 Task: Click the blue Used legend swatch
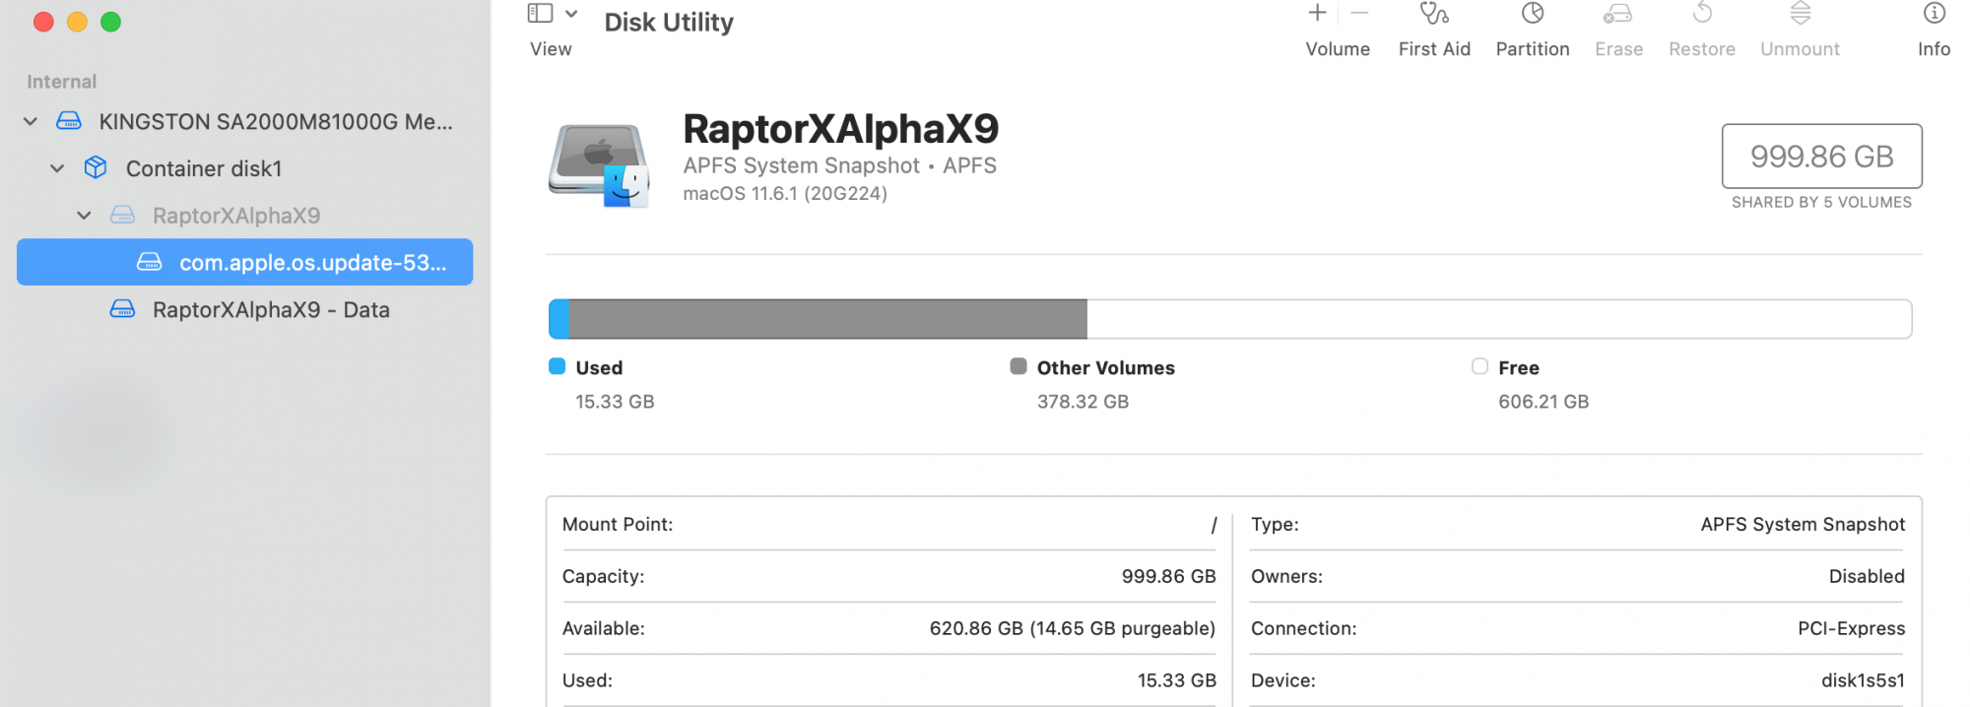click(557, 366)
